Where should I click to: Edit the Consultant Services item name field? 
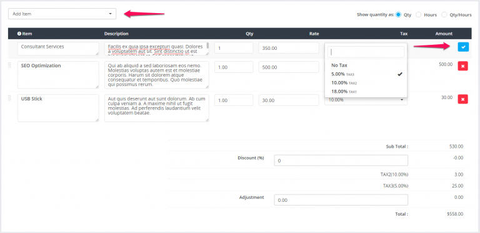point(58,49)
